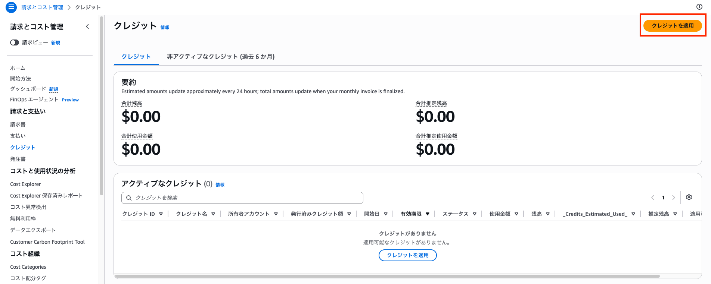Open the hamburger navigation menu icon
This screenshot has height=284, width=711.
click(x=11, y=7)
